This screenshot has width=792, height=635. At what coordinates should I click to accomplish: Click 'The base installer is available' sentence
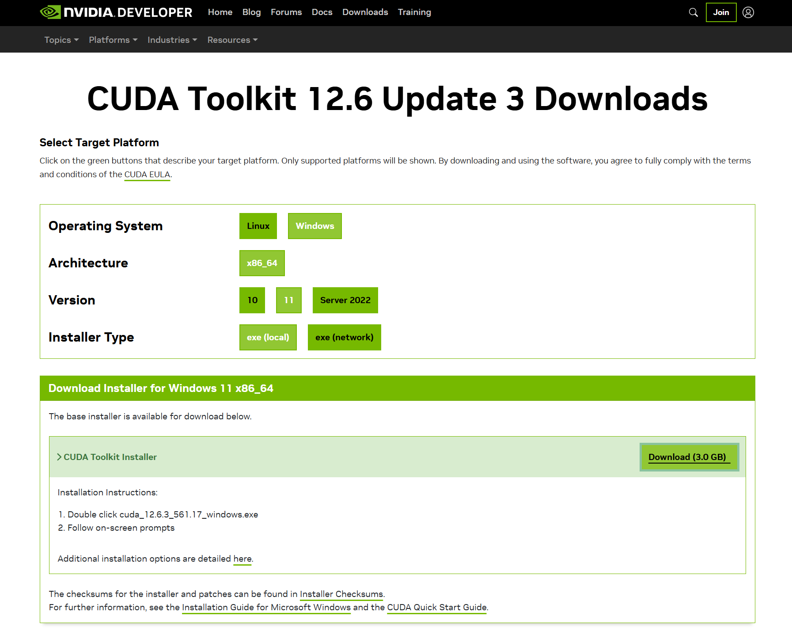(x=150, y=416)
